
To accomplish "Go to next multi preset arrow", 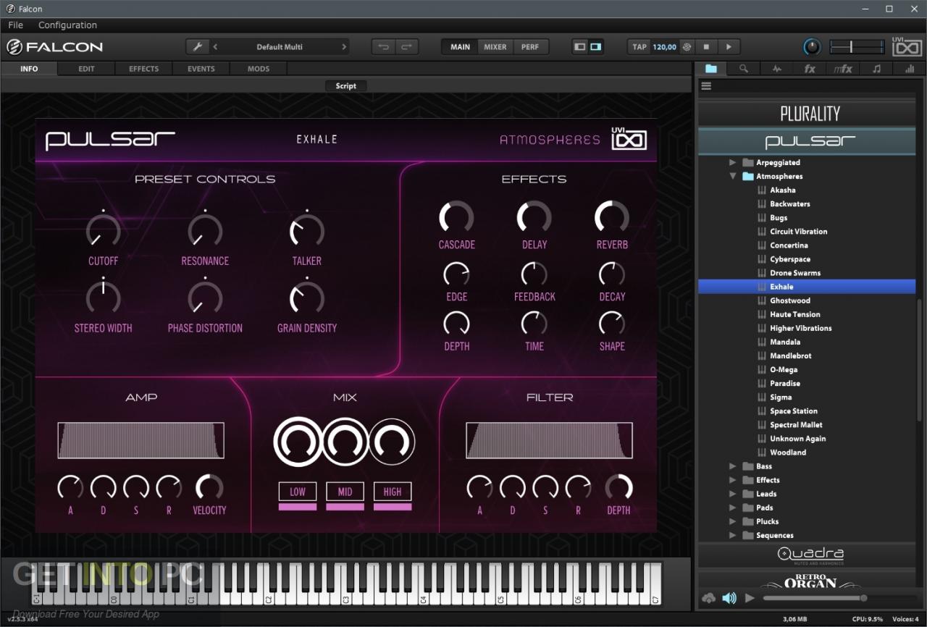I will coord(344,46).
